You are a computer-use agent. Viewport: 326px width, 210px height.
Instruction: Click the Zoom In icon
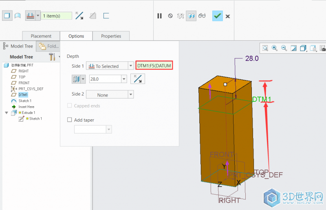click(275, 48)
